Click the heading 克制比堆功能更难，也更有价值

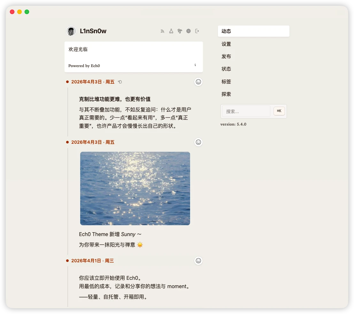click(115, 99)
